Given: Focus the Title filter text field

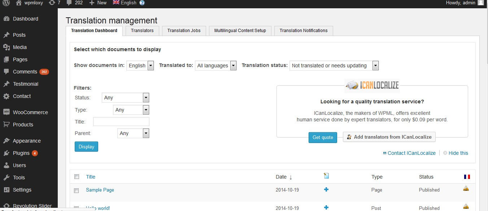Looking at the screenshot, I should [121, 122].
